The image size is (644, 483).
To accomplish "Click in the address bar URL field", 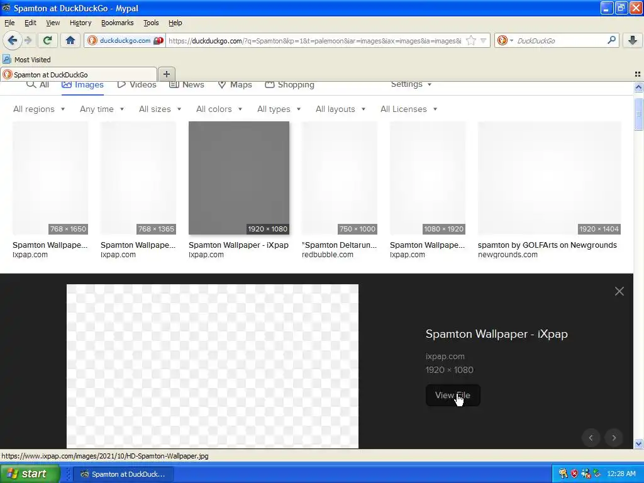I will [315, 41].
